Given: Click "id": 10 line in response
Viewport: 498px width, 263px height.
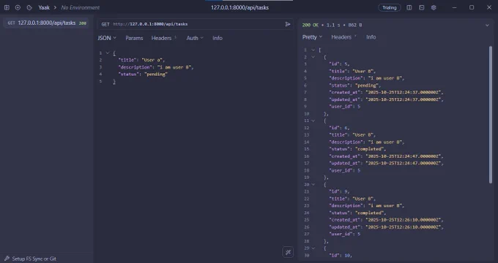Looking at the screenshot, I should coord(341,255).
